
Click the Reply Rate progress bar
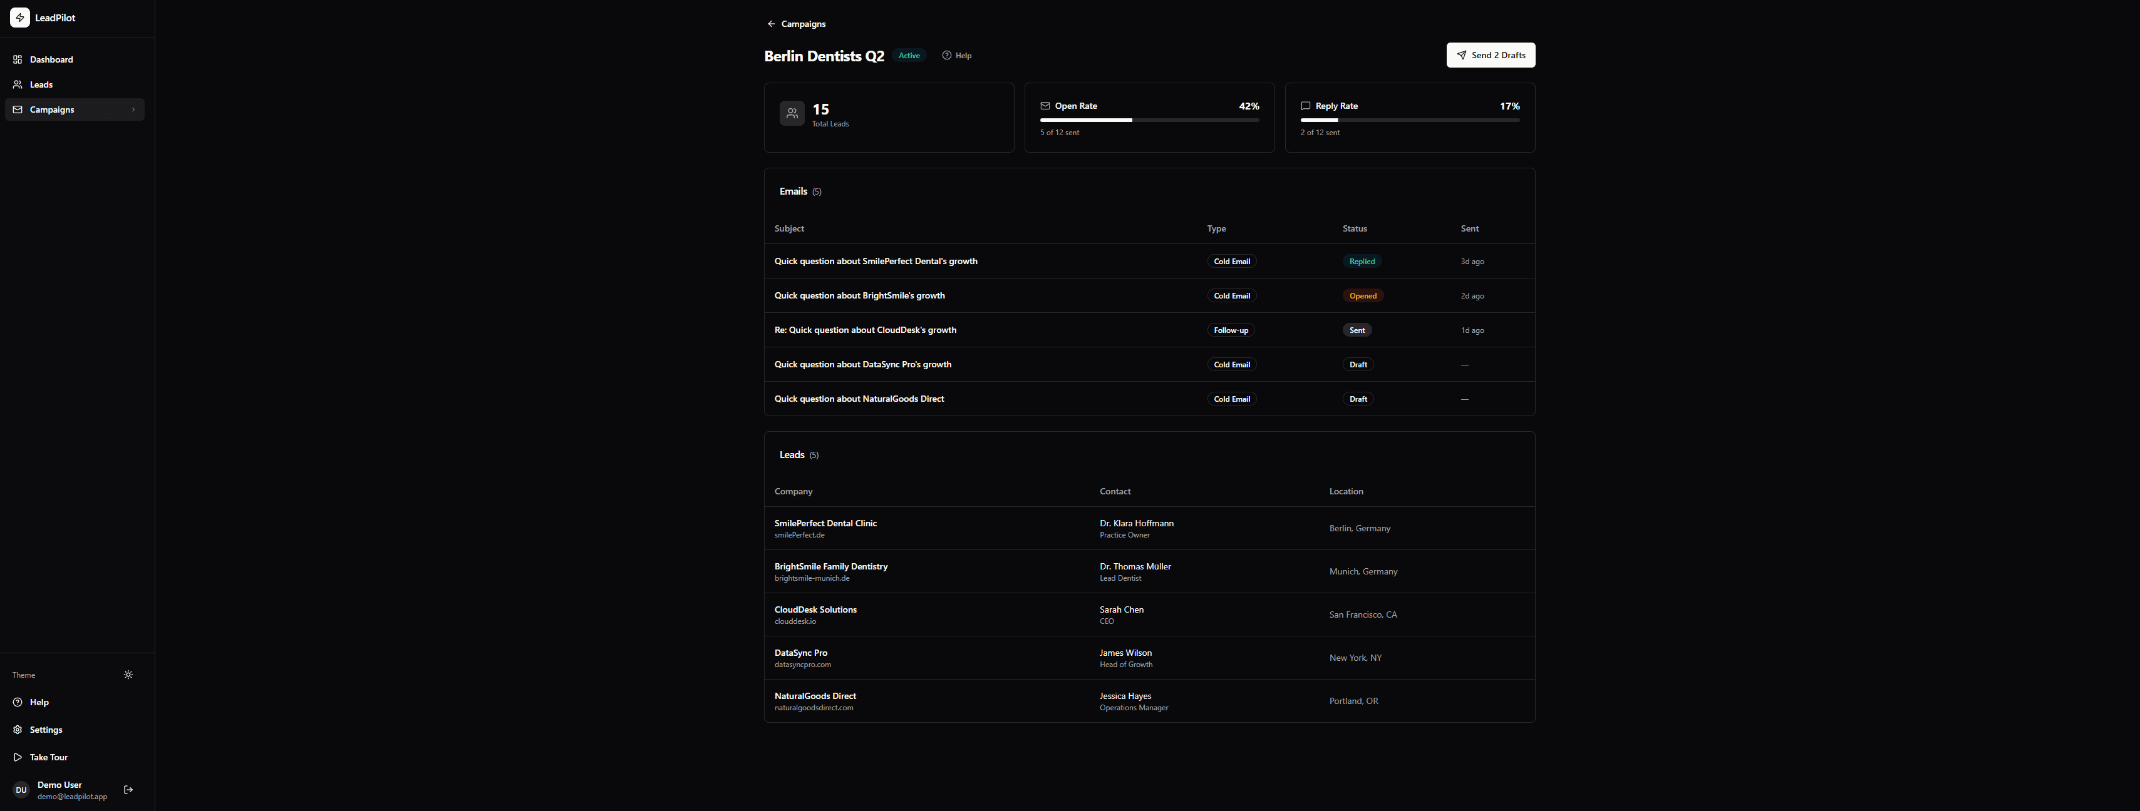[x=1410, y=120]
